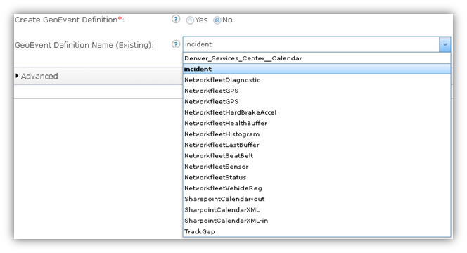This screenshot has height=253, width=467.
Task: Select NetworkfleetVehicleReg definition
Action: (316, 188)
